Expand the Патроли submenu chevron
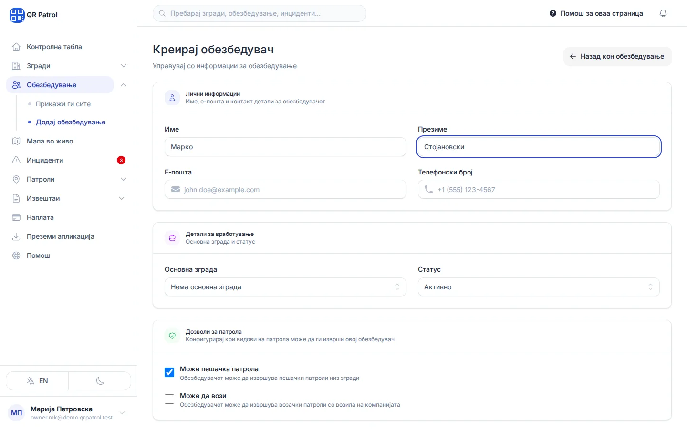The image size is (687, 429). [x=124, y=179]
